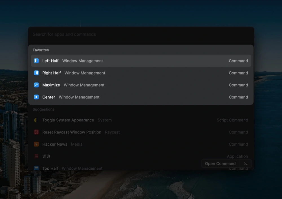Select the Left Half command row
This screenshot has width=282, height=199.
click(x=141, y=61)
